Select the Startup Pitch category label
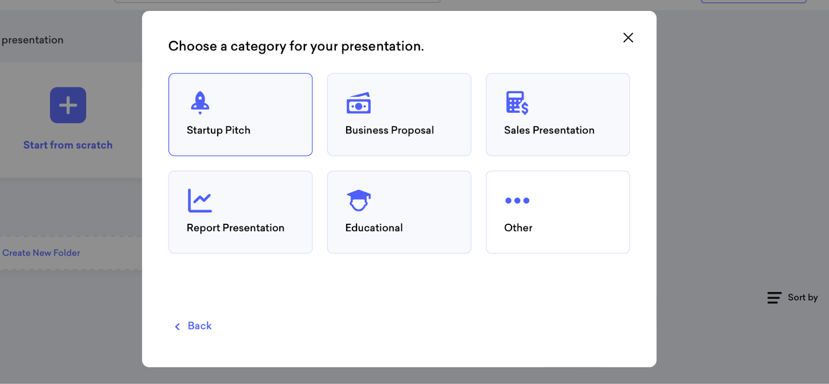This screenshot has height=384, width=829. click(219, 130)
